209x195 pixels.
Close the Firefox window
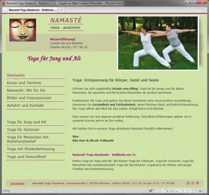coord(202,2)
